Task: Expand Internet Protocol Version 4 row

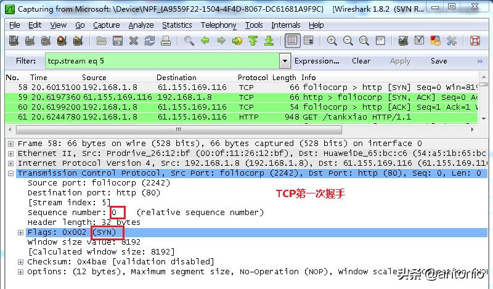Action: pyautogui.click(x=10, y=163)
